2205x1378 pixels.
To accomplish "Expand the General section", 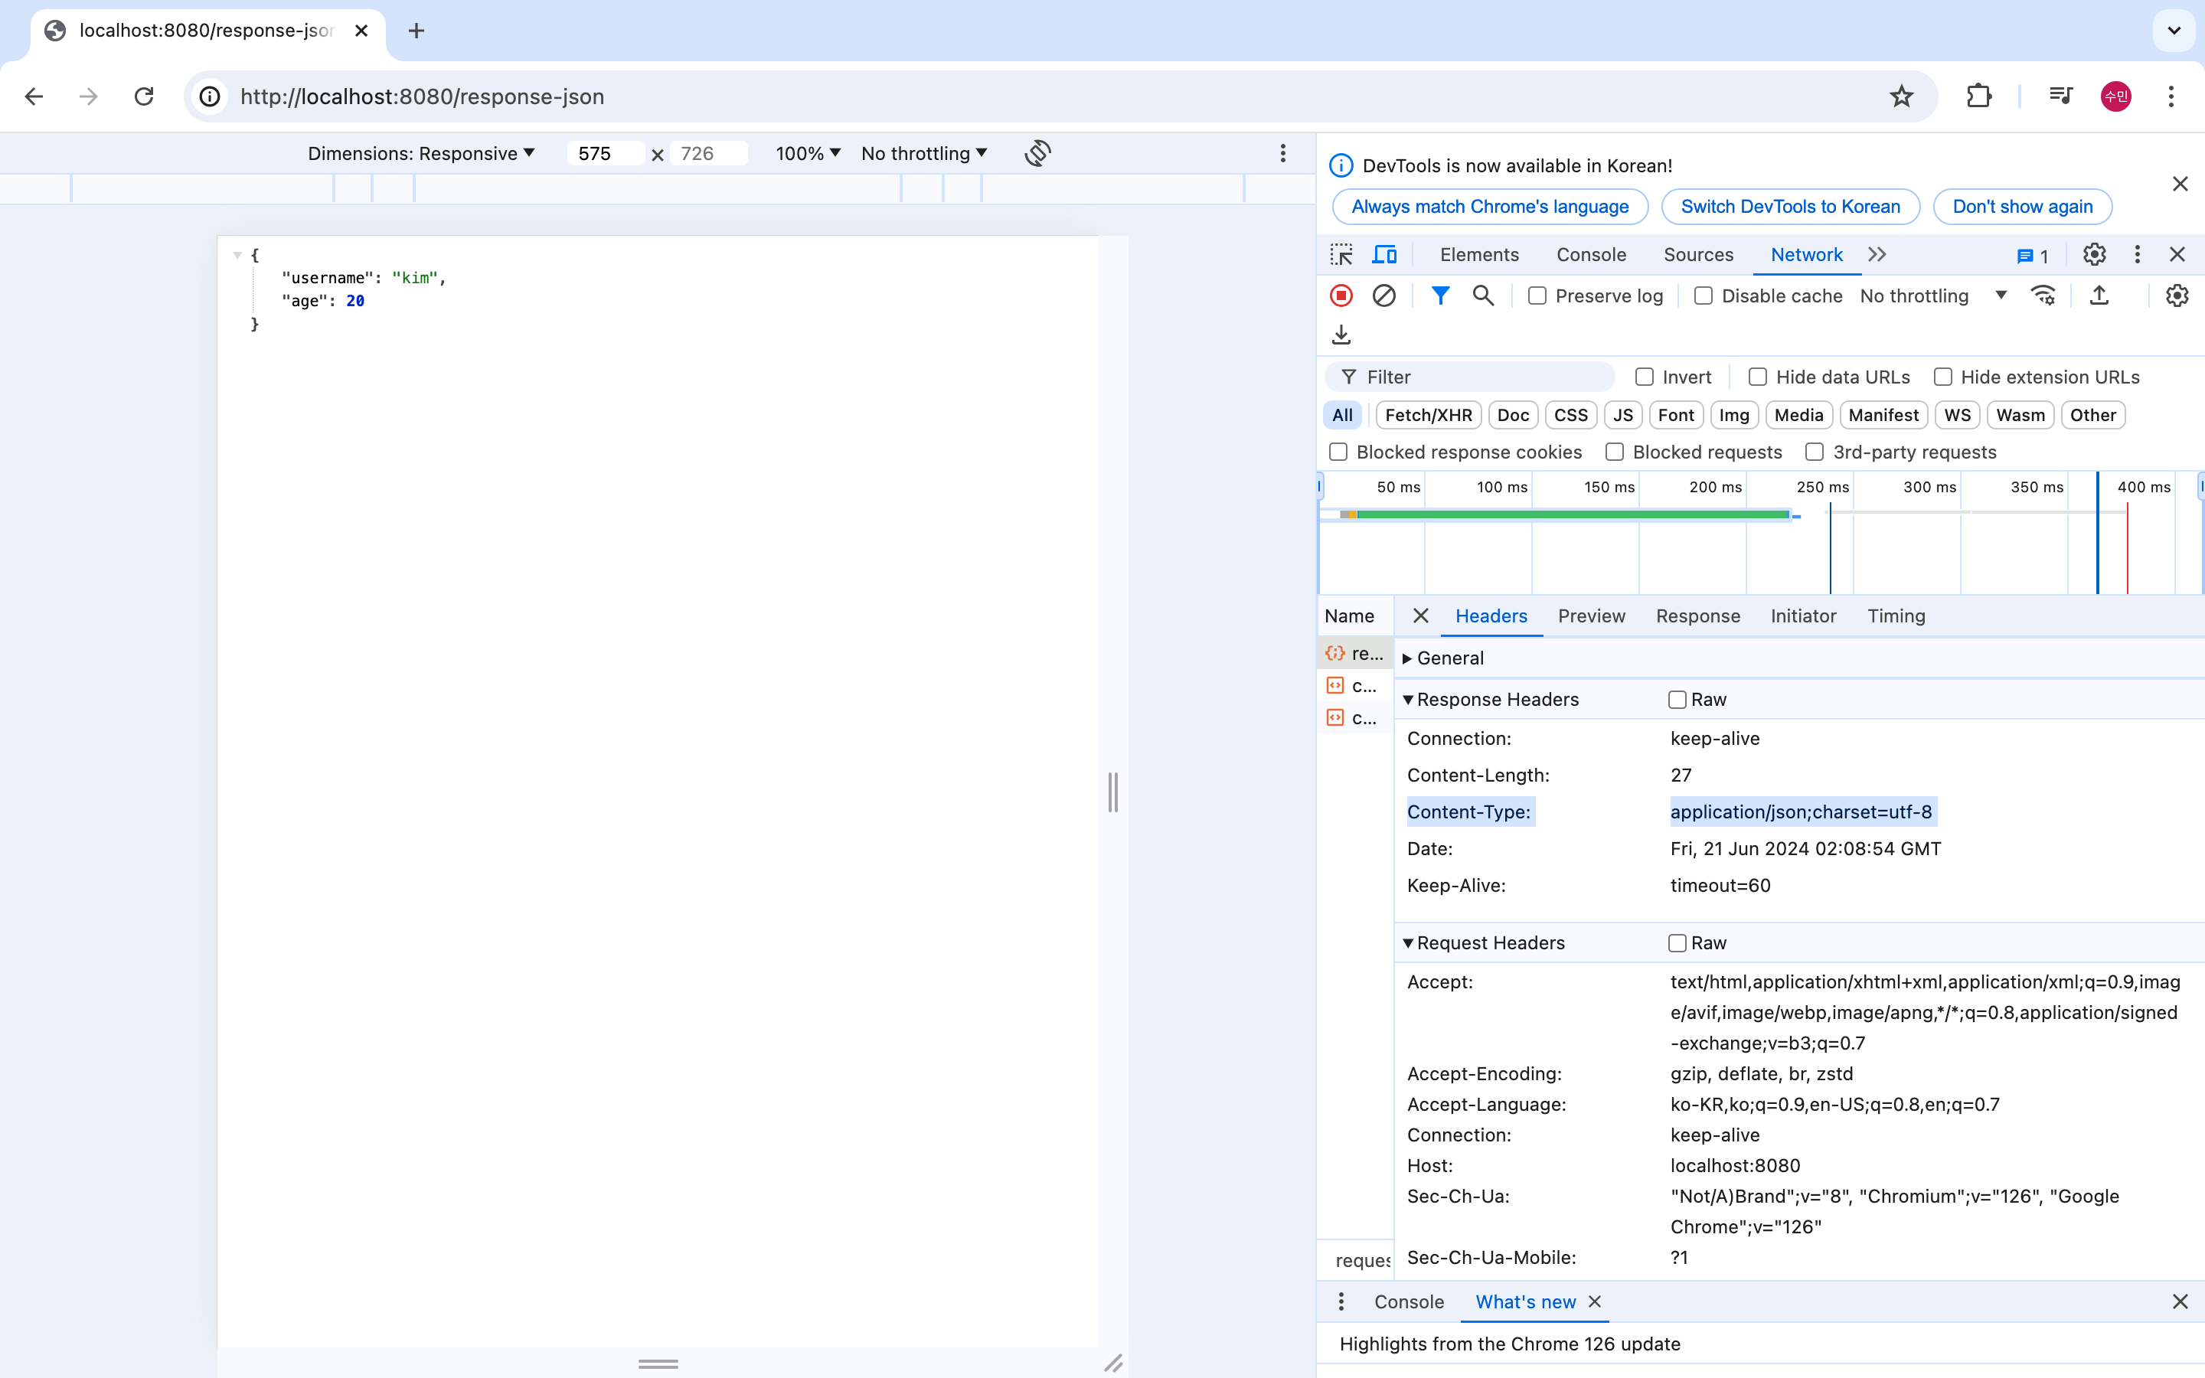I will pyautogui.click(x=1449, y=658).
